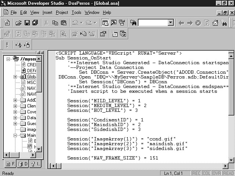Collapse the //myserver root project node
Image resolution: width=235 pixels, height=176 pixels.
click(x=9, y=58)
